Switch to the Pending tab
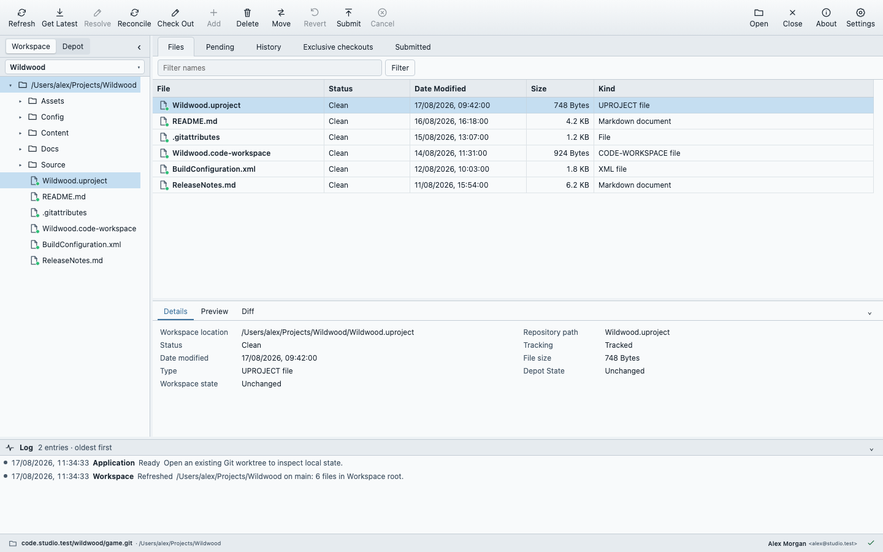The height and width of the screenshot is (552, 883). pos(220,47)
